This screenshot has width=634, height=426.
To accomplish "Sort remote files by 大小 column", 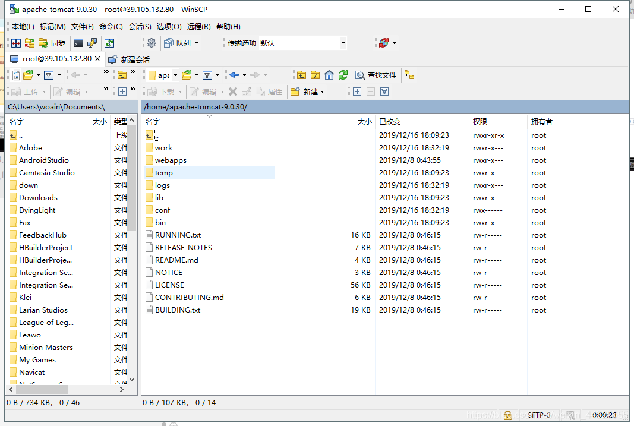I will (x=326, y=122).
